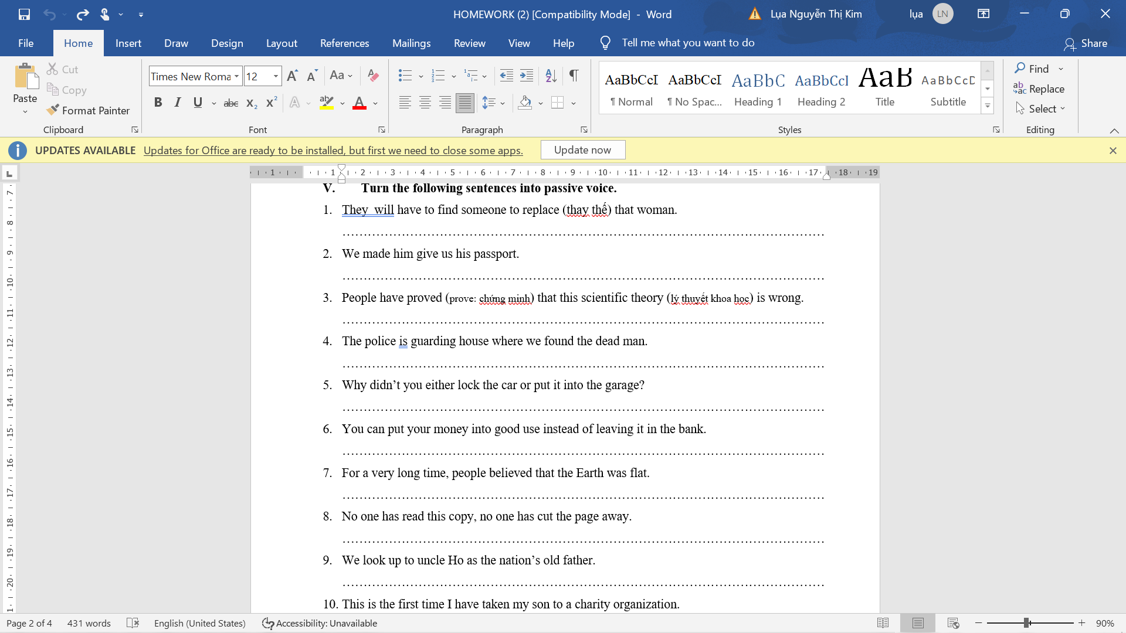Open the font size dropdown

276,76
